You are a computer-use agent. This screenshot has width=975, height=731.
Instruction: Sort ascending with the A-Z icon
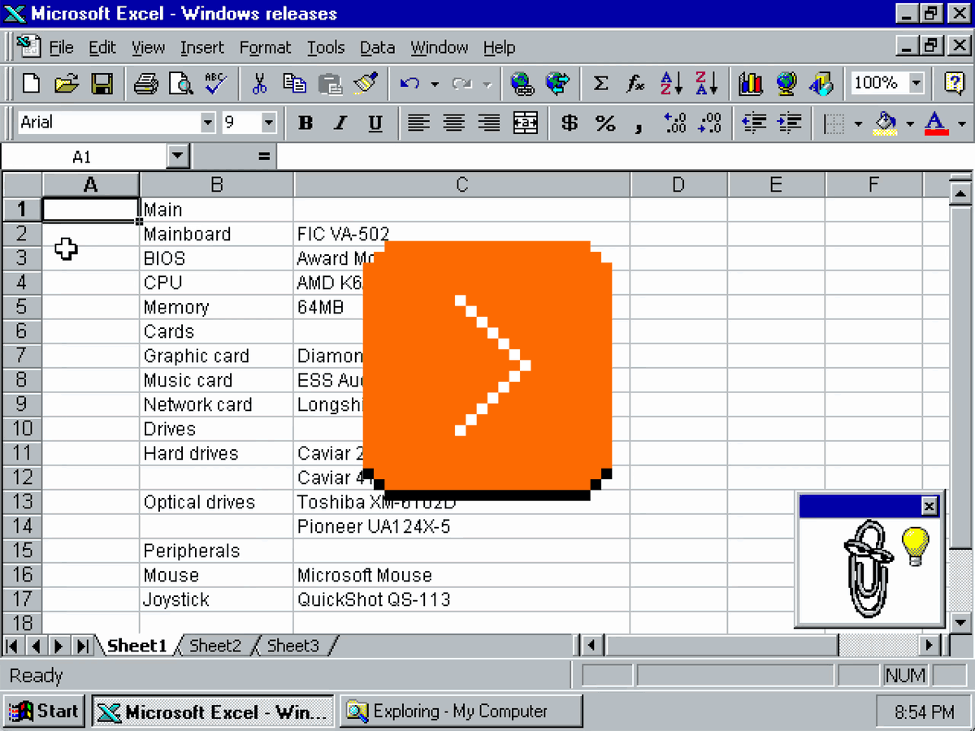[671, 83]
